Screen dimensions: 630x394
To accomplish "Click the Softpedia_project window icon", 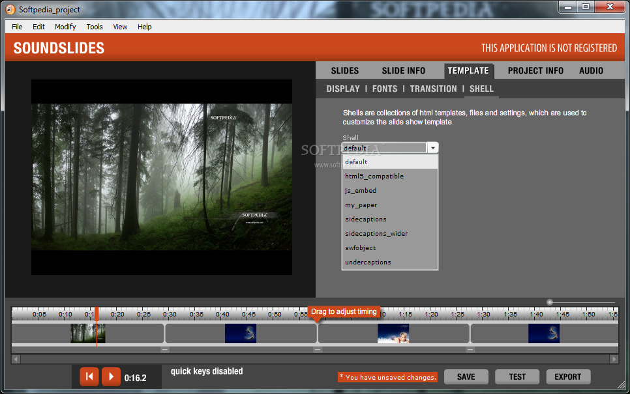I will point(10,9).
